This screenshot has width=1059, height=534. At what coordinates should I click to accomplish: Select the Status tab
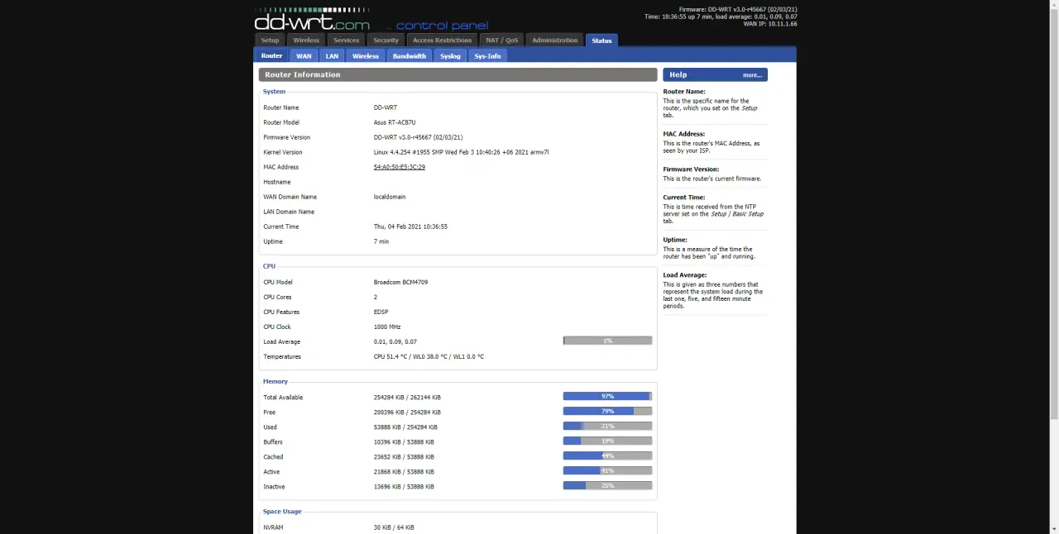click(x=601, y=40)
